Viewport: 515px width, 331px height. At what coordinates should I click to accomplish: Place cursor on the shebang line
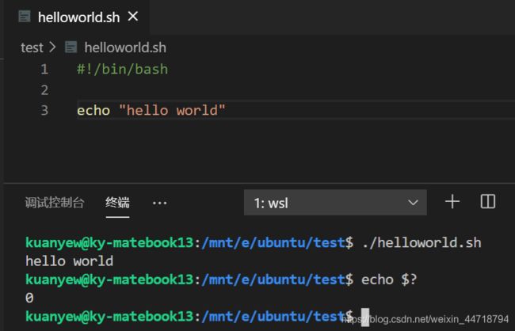click(123, 69)
